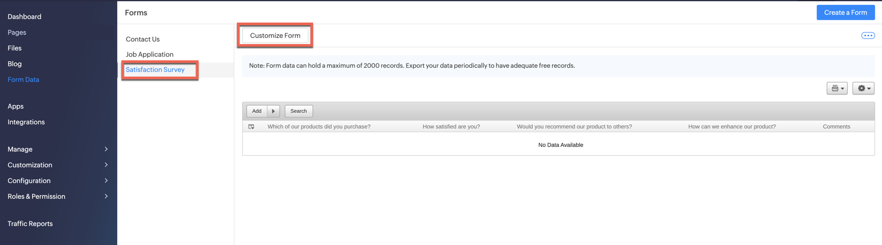Open the gear settings dropdown

click(x=863, y=88)
